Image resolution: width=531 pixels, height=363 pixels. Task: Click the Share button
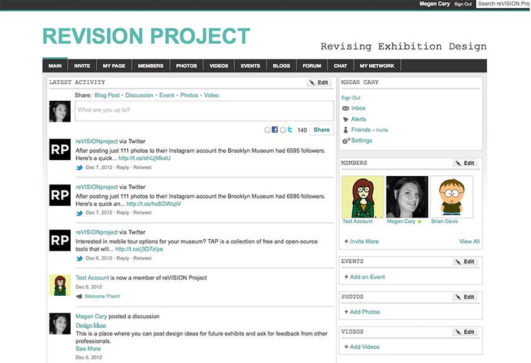point(322,130)
